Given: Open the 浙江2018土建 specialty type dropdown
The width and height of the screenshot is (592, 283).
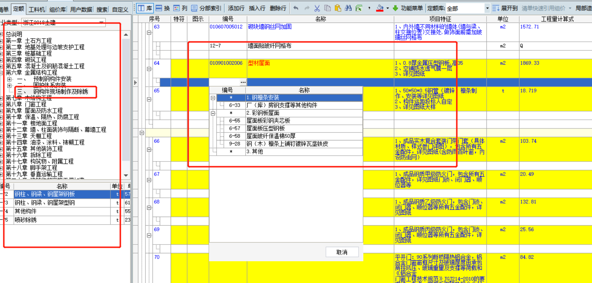Looking at the screenshot, I should pos(102,22).
